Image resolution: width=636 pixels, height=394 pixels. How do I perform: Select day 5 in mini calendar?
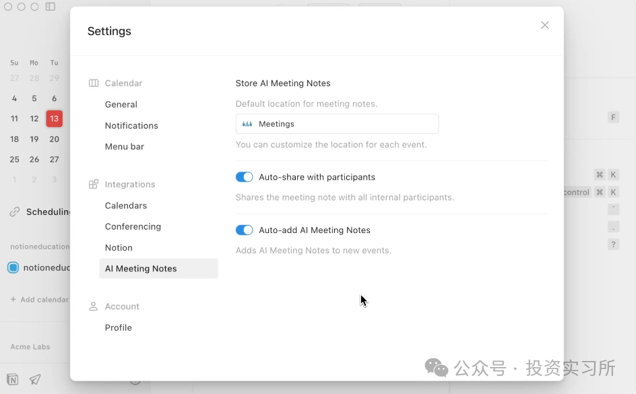click(34, 98)
